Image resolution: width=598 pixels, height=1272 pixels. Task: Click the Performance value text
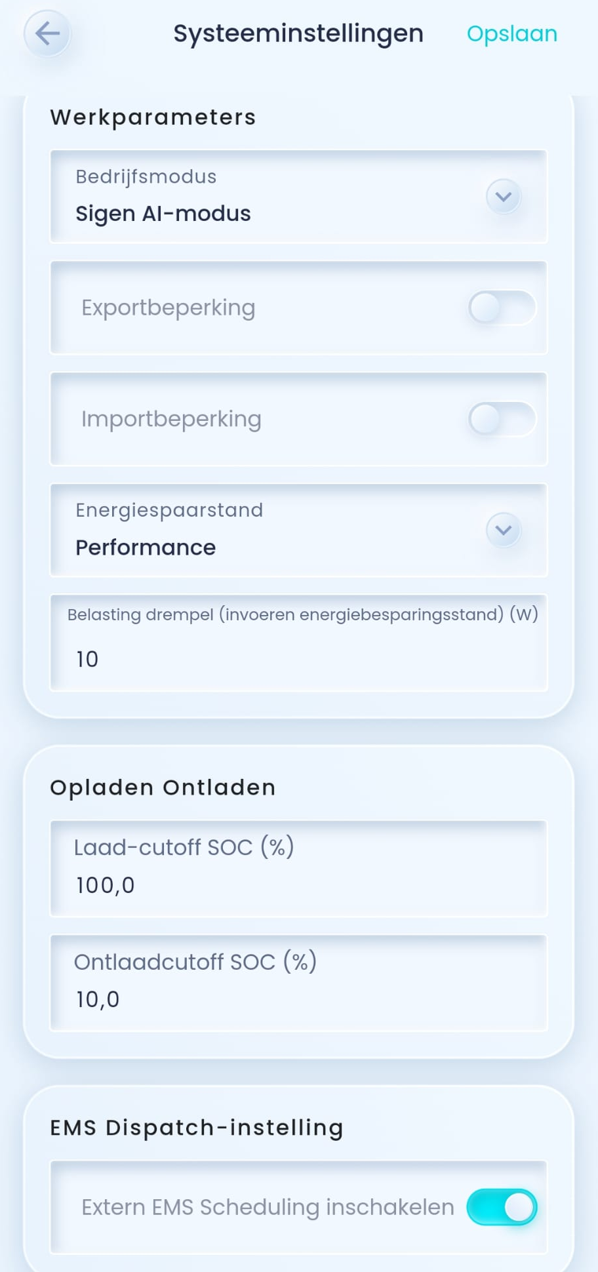[146, 547]
